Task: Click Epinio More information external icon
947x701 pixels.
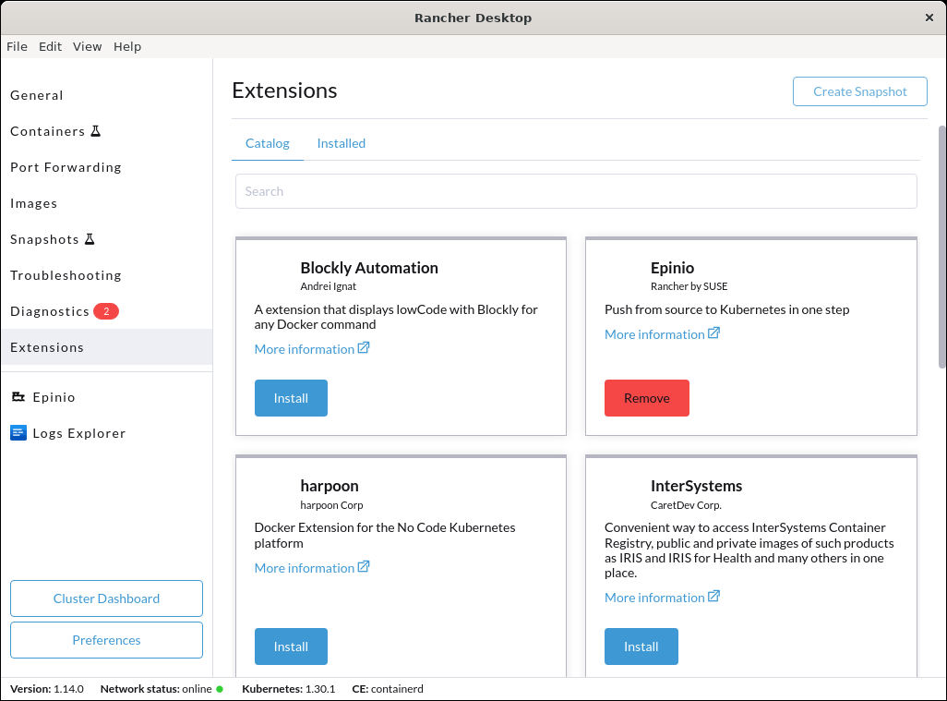Action: coord(713,333)
